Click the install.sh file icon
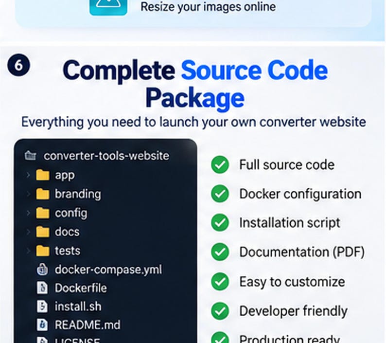The width and height of the screenshot is (386, 343). pos(42,307)
